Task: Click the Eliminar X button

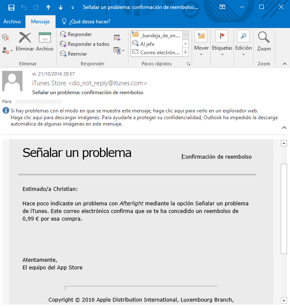Action: click(x=25, y=42)
